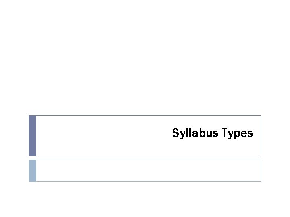
Task: Click the right edge of title box
Action: (261, 136)
